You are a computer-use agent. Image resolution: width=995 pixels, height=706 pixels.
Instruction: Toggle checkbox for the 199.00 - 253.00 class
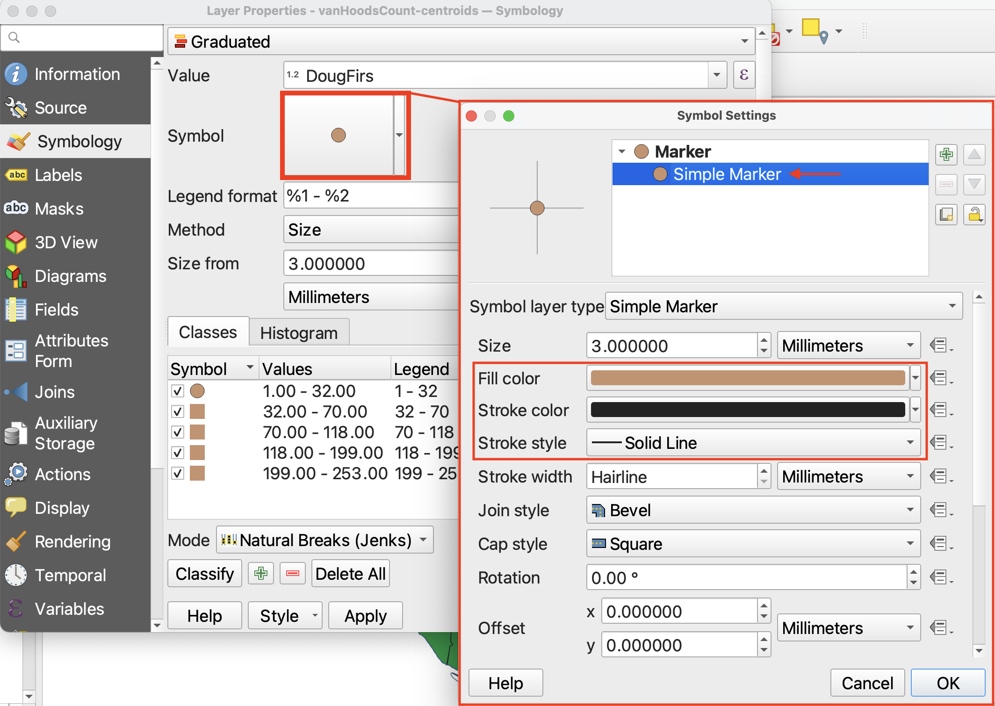(178, 473)
